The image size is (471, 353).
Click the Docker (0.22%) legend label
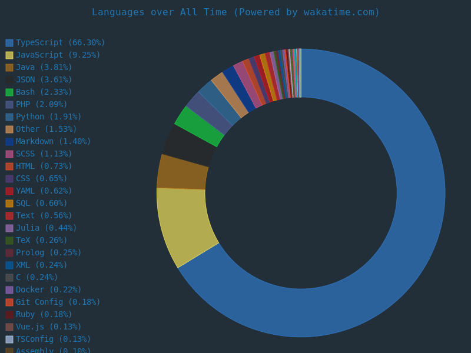[48, 290]
